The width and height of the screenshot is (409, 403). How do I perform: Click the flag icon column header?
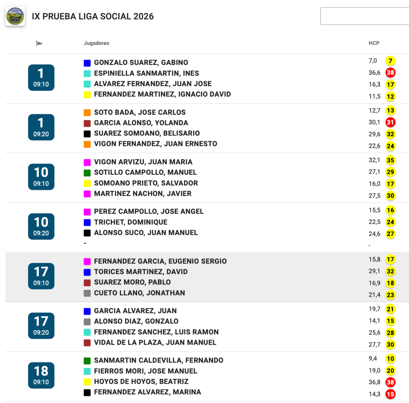pos(39,43)
